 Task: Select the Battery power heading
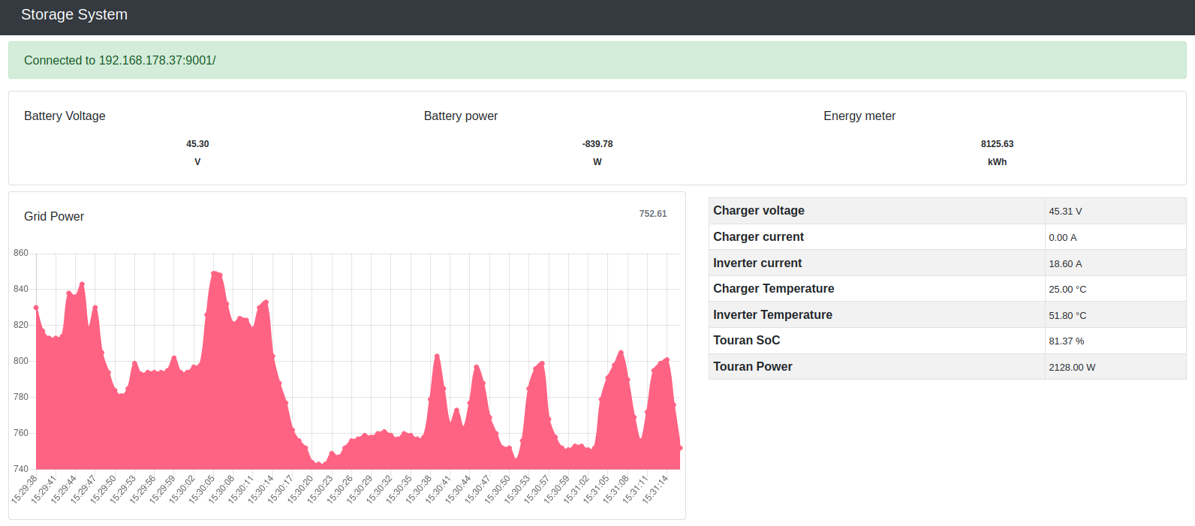(x=460, y=116)
